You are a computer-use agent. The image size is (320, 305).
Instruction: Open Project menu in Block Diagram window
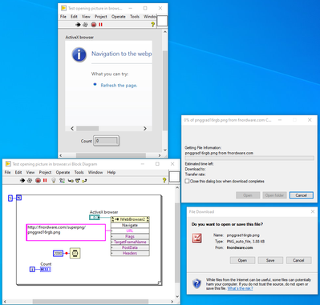tap(45, 172)
